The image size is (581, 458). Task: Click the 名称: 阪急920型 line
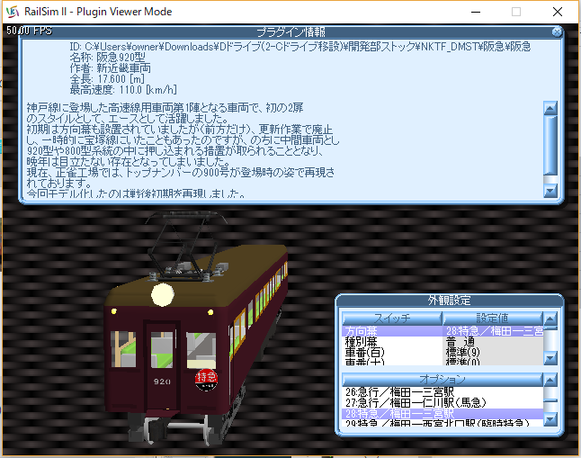pyautogui.click(x=108, y=58)
